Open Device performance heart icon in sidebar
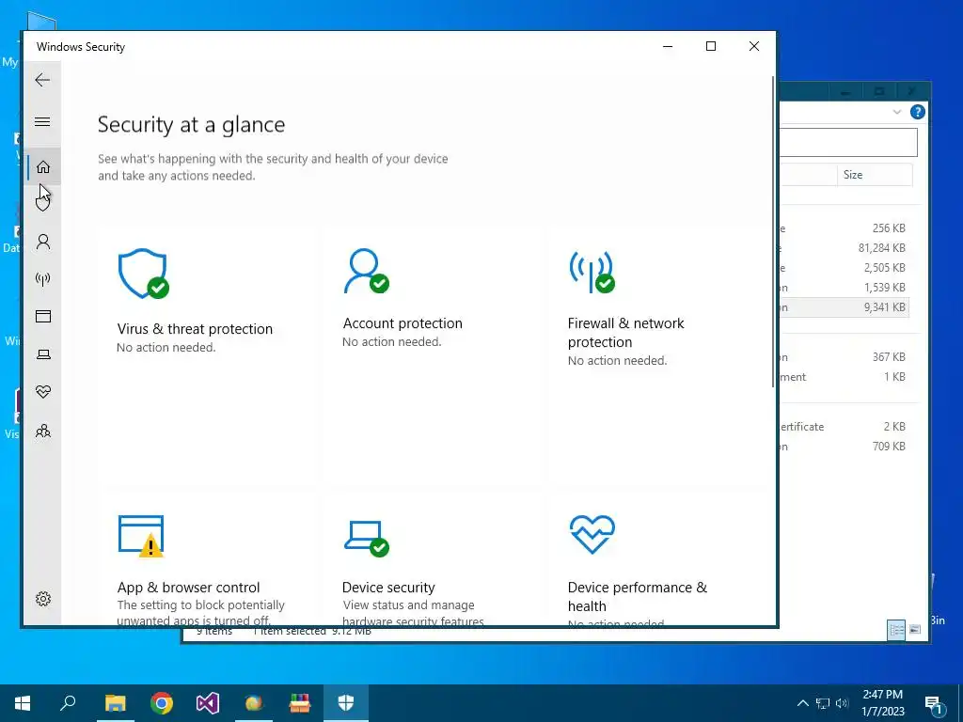Image resolution: width=963 pixels, height=722 pixels. (x=43, y=392)
